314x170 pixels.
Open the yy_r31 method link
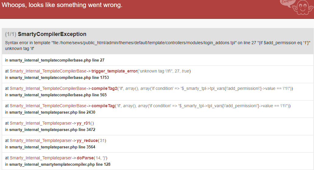(x=83, y=123)
